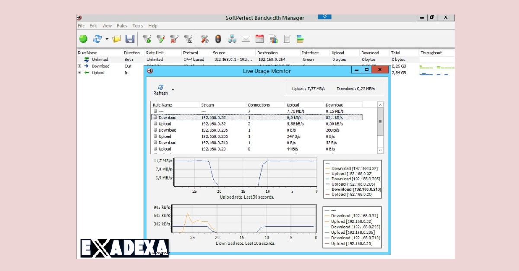The image size is (519, 271).
Task: Open the scheduler calendar icon
Action: 259,38
